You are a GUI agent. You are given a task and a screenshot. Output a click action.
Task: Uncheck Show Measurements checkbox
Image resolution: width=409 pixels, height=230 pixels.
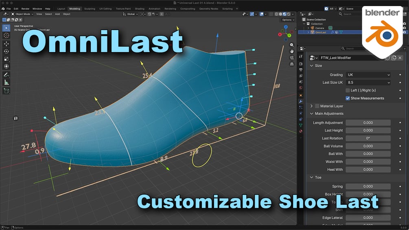point(348,98)
